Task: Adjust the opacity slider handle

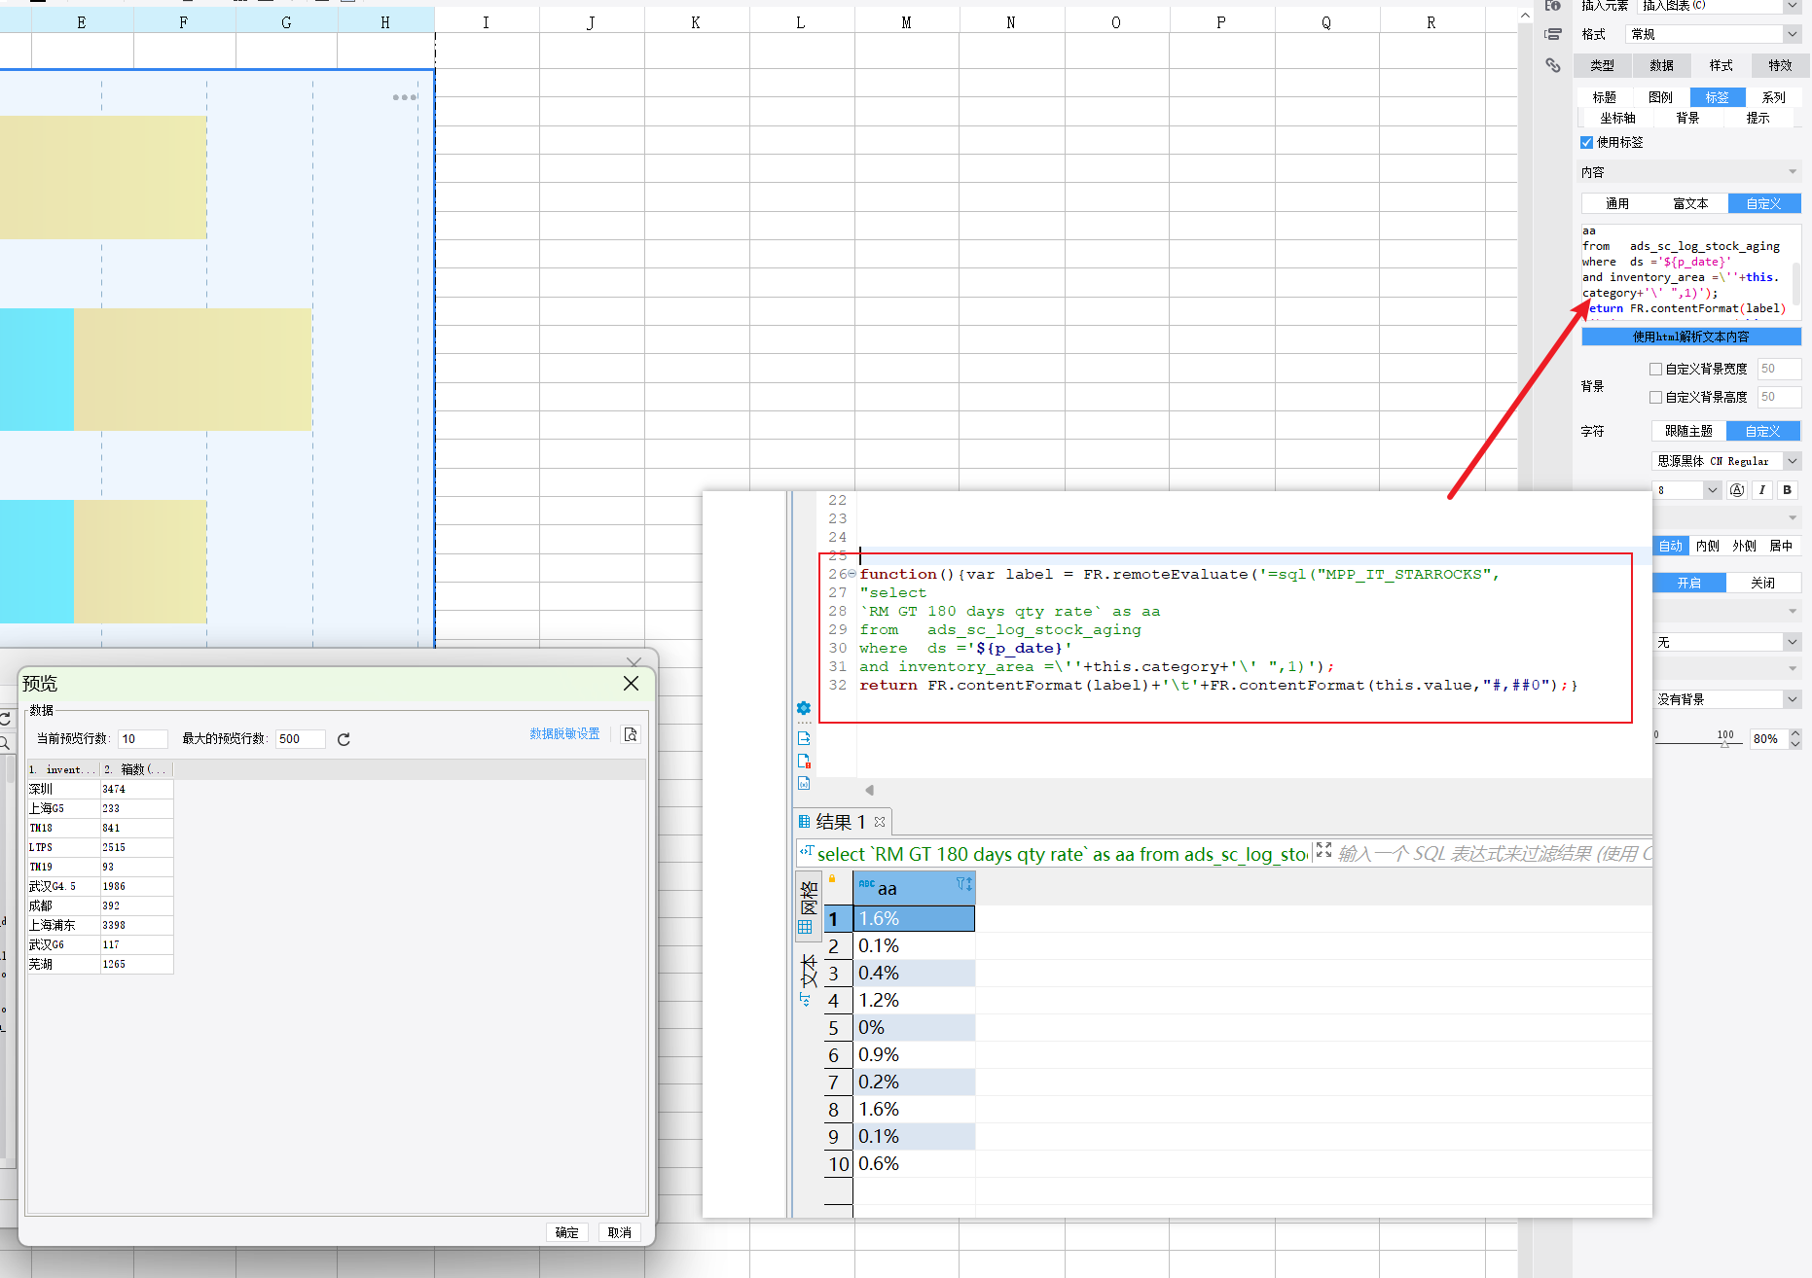Action: click(1724, 743)
